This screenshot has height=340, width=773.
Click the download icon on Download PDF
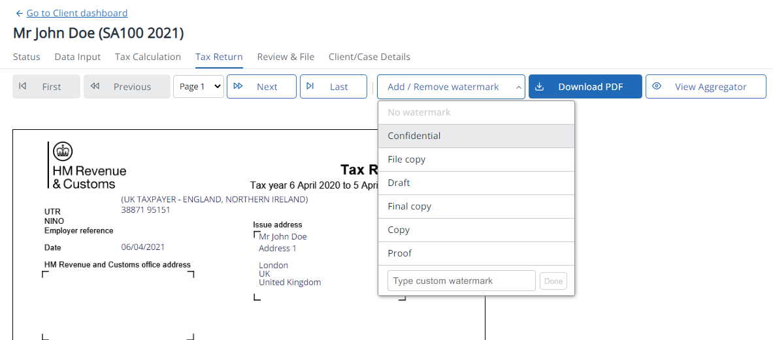tap(540, 87)
